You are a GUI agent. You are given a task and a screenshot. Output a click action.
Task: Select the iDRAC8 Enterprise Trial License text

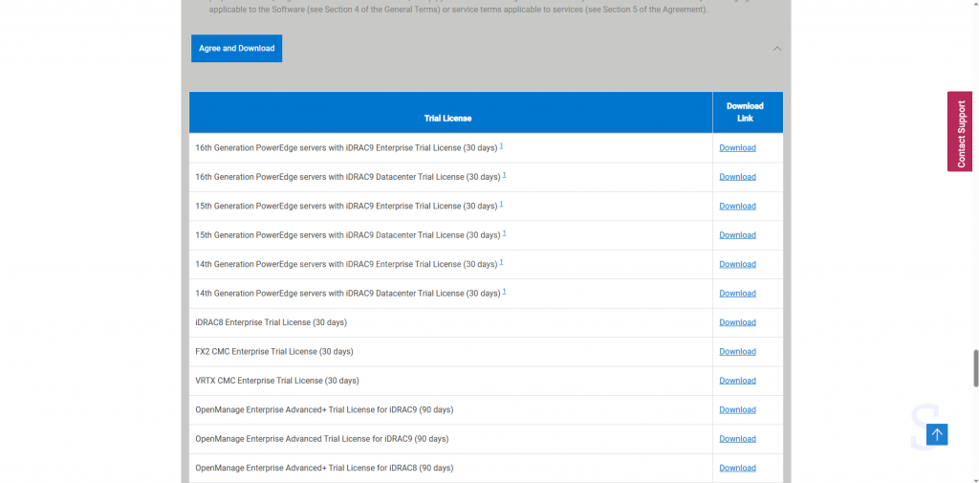271,322
